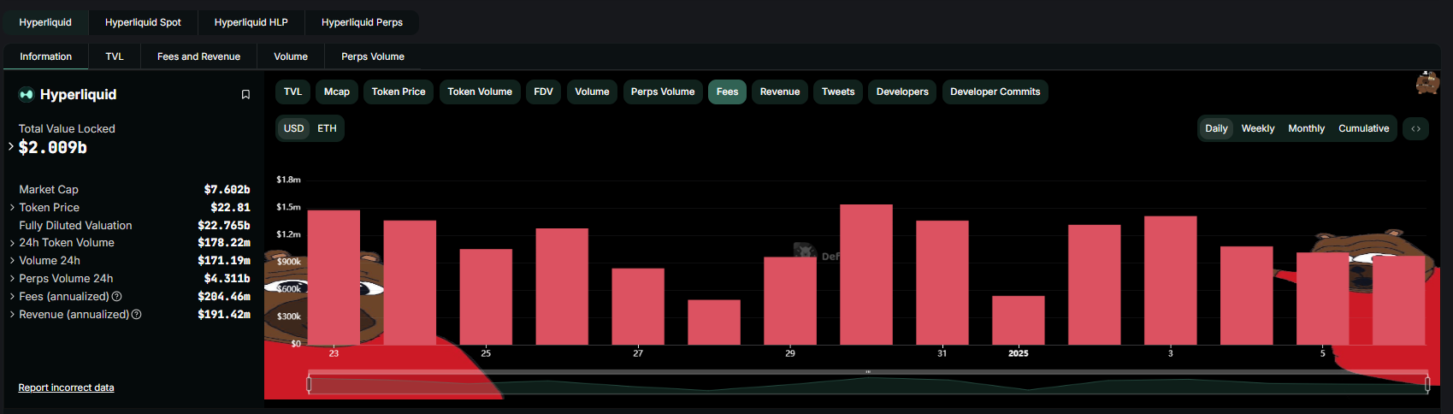Toggle the Mcap chart metric
Screen dimensions: 1453x414
(x=337, y=92)
